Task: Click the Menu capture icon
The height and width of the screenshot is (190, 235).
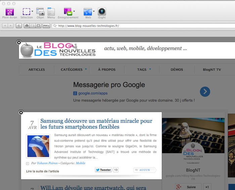Action: [51, 11]
